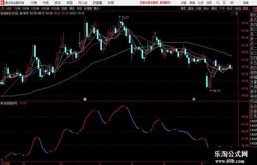Viewport: 257px width, 165px height.
Task: Switch to 分时 chart period
Action: (x=9, y=8)
